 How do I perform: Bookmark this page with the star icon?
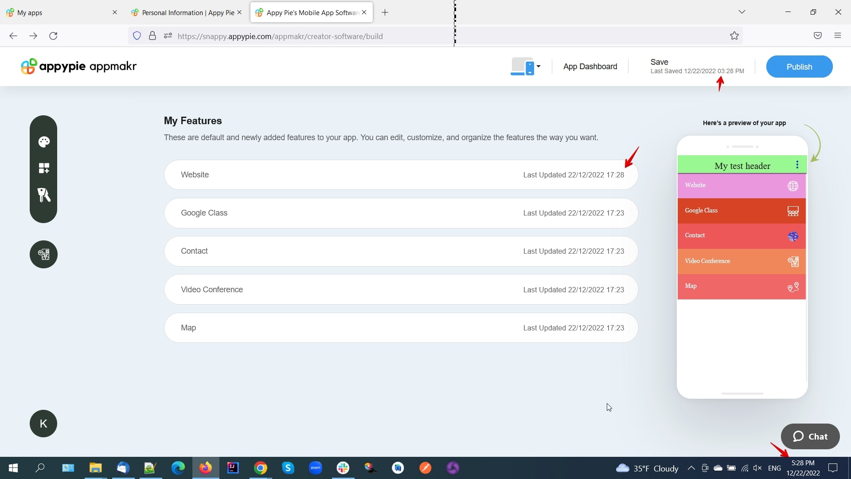pyautogui.click(x=734, y=36)
